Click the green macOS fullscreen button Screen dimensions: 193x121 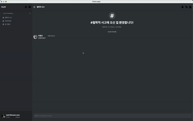[6, 2]
